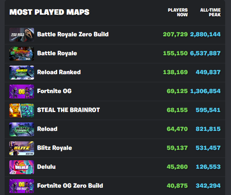
Task: Click the STEAL THE BRAINROT title
Action: click(68, 110)
